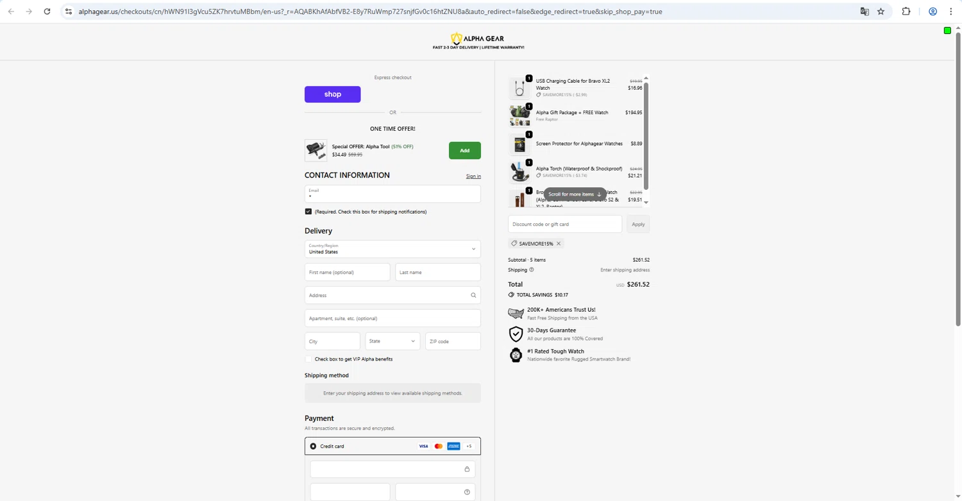Image resolution: width=962 pixels, height=501 pixels.
Task: Focus the Address field
Action: coord(392,295)
